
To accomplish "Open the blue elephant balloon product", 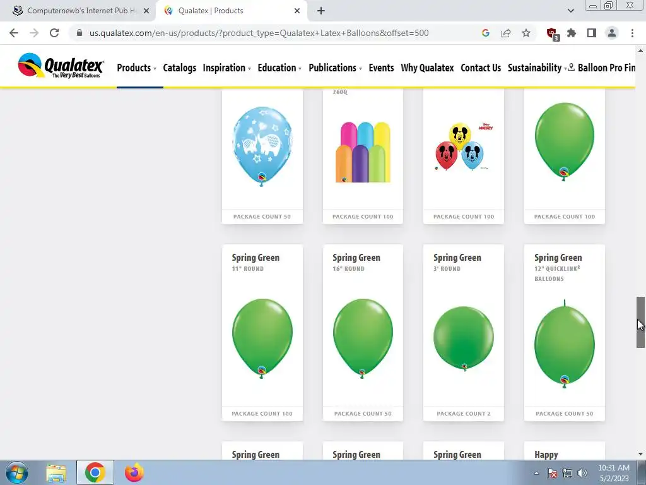I will (x=262, y=156).
